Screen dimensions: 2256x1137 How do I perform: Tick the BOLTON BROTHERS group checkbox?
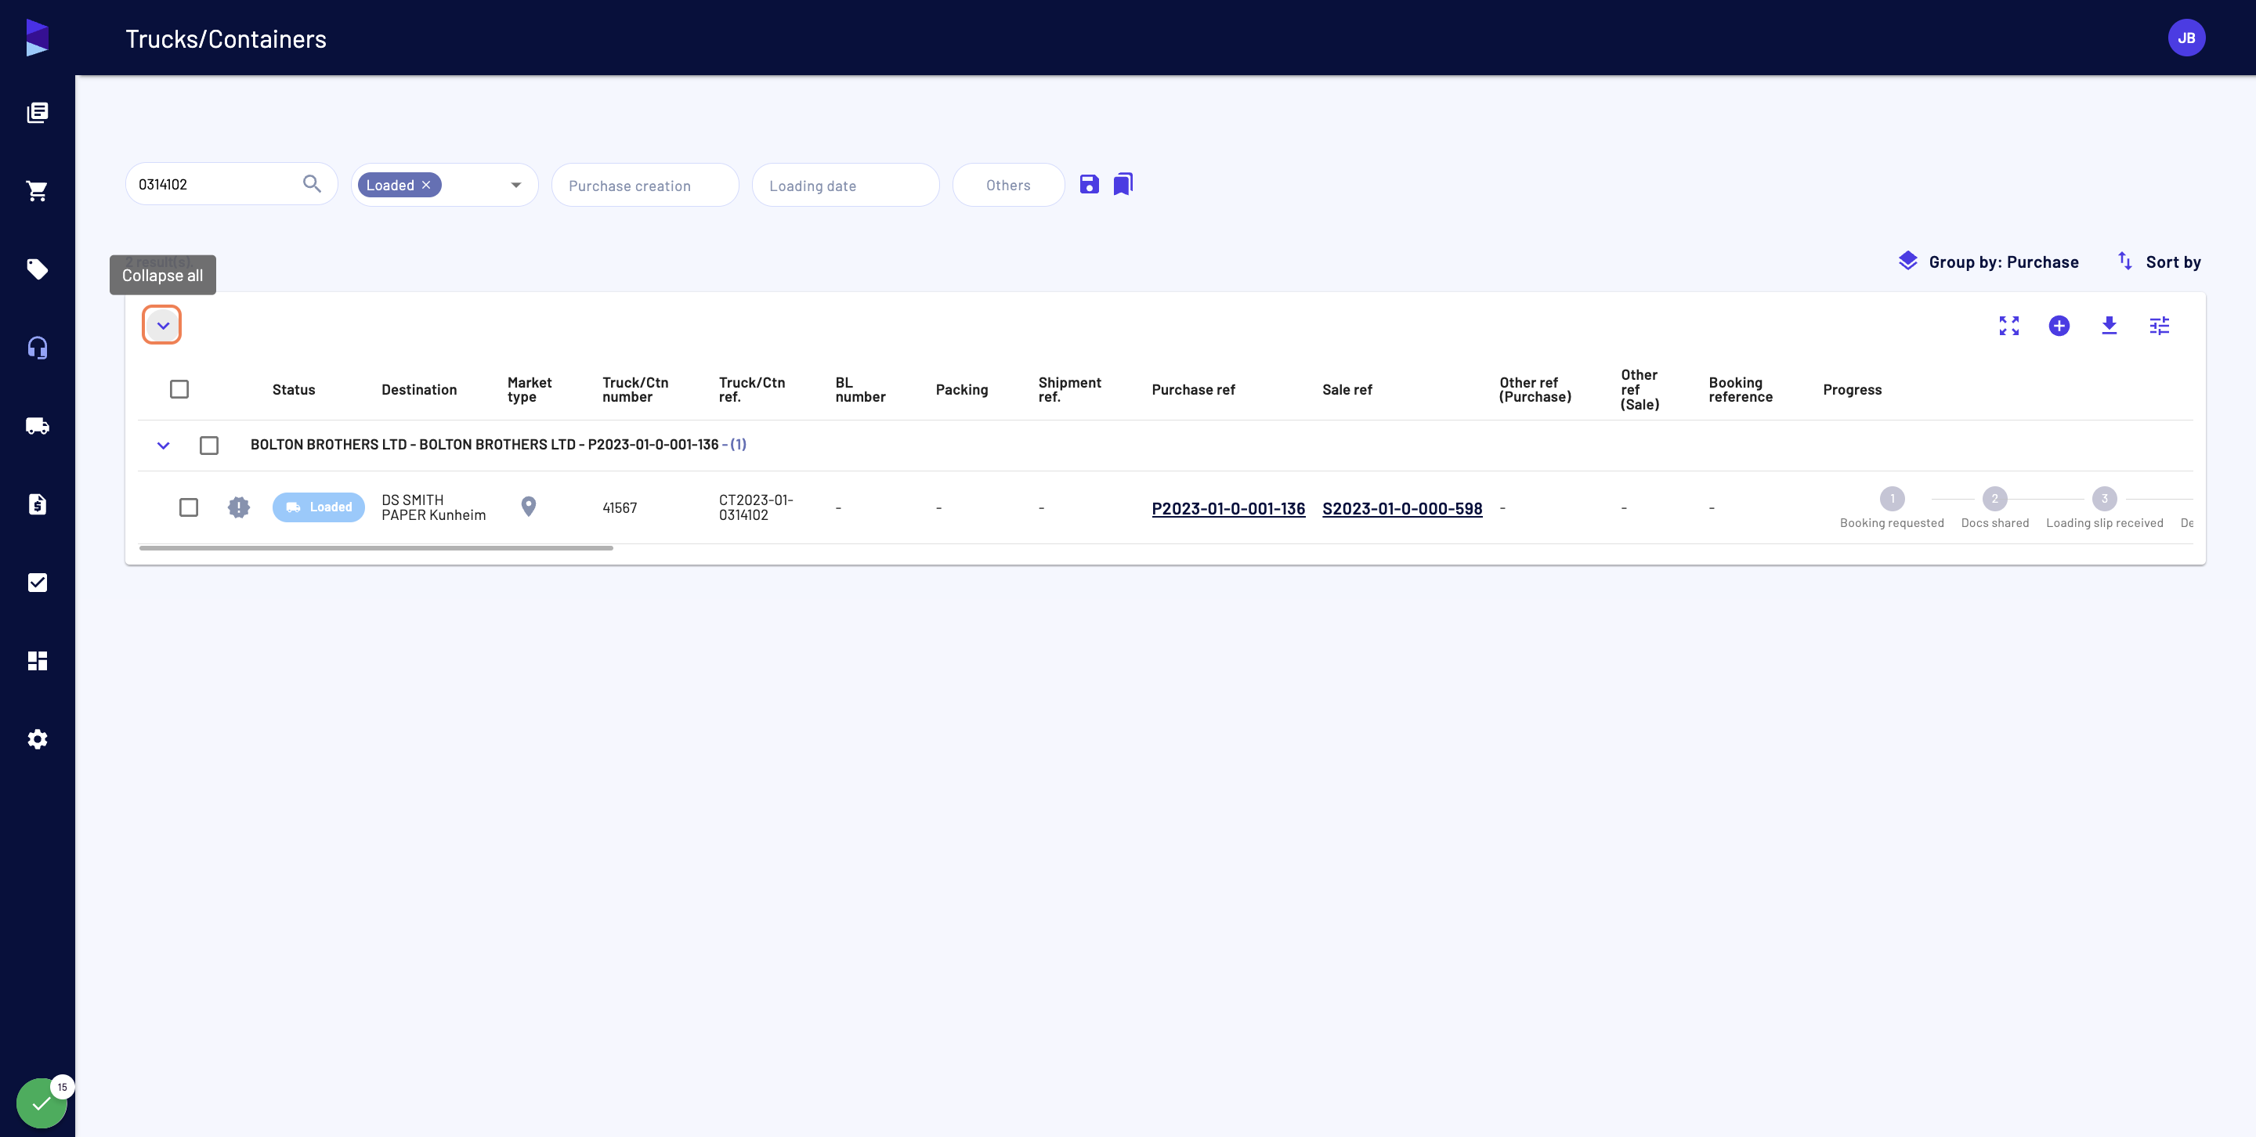pyautogui.click(x=208, y=445)
